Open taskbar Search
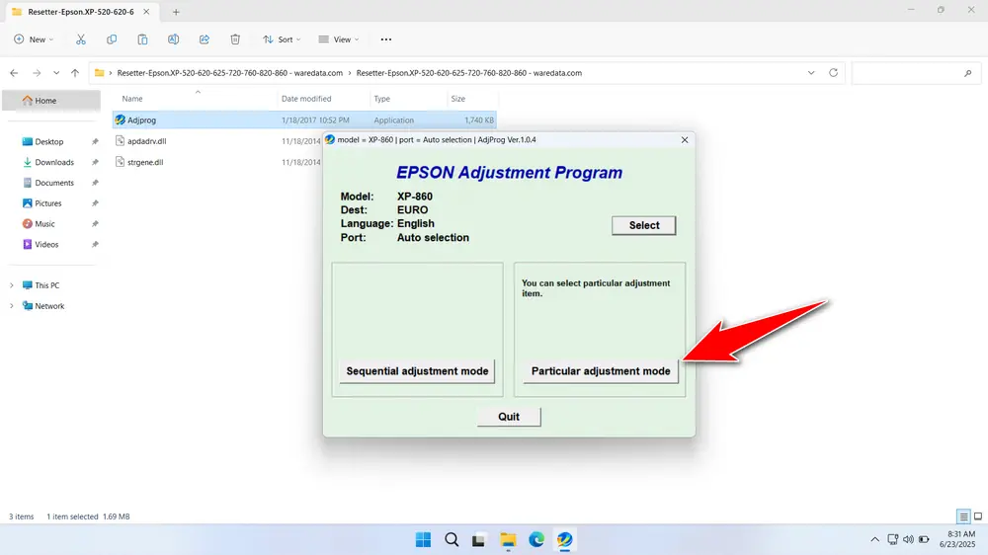 [x=452, y=540]
